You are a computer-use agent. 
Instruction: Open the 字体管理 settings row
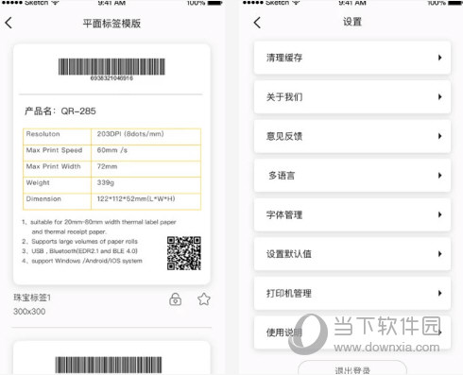tap(352, 214)
